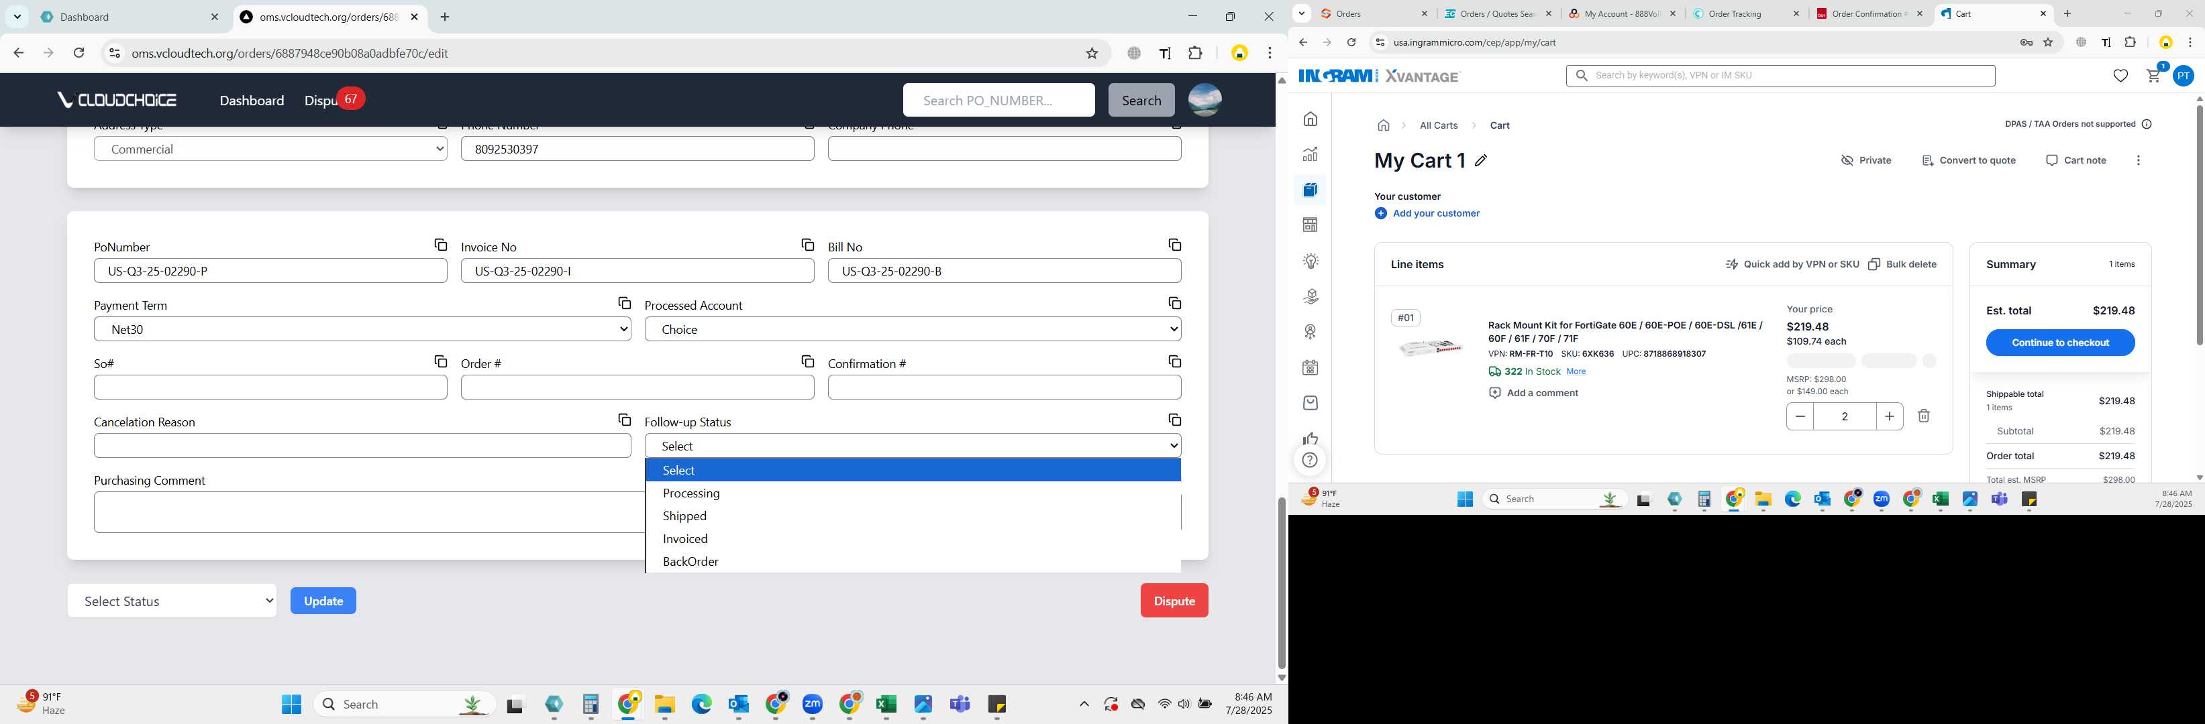
Task: Click the blue Update button
Action: [323, 601]
